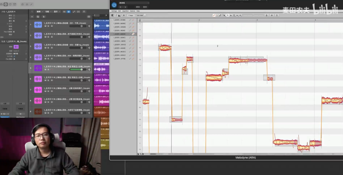Select the Melodyne note separation tool

240,15
